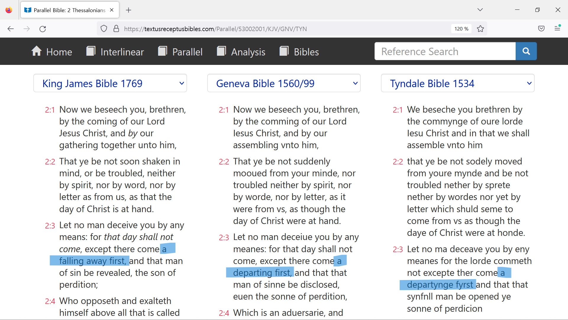Image resolution: width=568 pixels, height=320 pixels.
Task: Click highlighted phrase "departynge fyrst" in Tyndale
Action: pos(440,284)
